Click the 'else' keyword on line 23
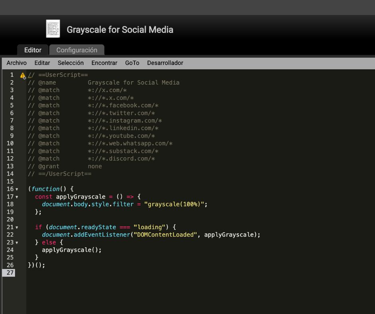 click(x=49, y=242)
